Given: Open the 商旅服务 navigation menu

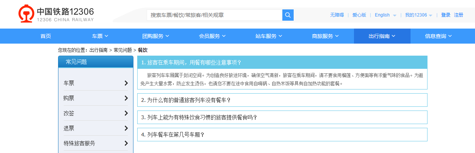Looking at the screenshot, I should click(325, 36).
